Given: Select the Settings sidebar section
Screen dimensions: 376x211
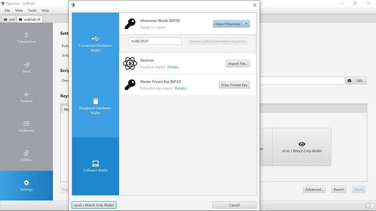Looking at the screenshot, I should pos(26,186).
